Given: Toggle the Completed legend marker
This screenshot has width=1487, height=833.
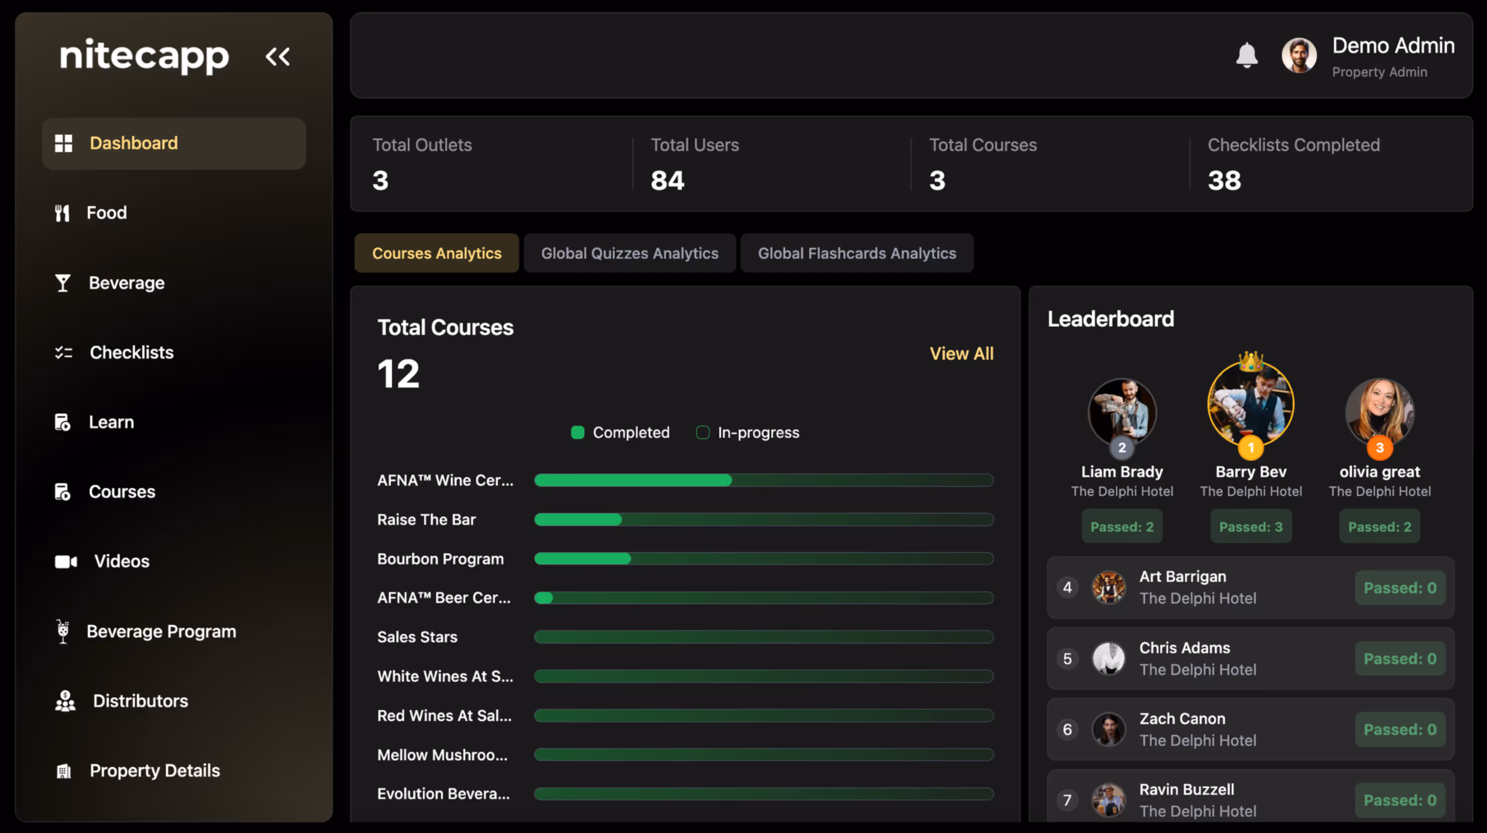Looking at the screenshot, I should coord(577,433).
